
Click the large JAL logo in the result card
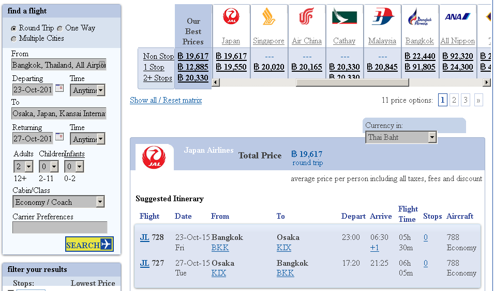[154, 157]
